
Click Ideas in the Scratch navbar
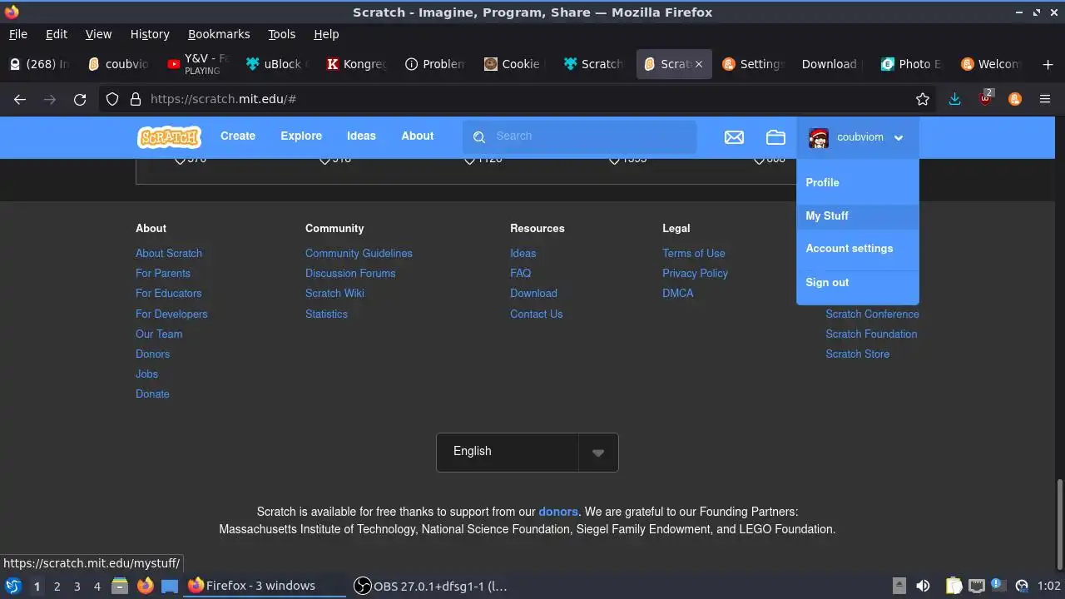(x=361, y=136)
